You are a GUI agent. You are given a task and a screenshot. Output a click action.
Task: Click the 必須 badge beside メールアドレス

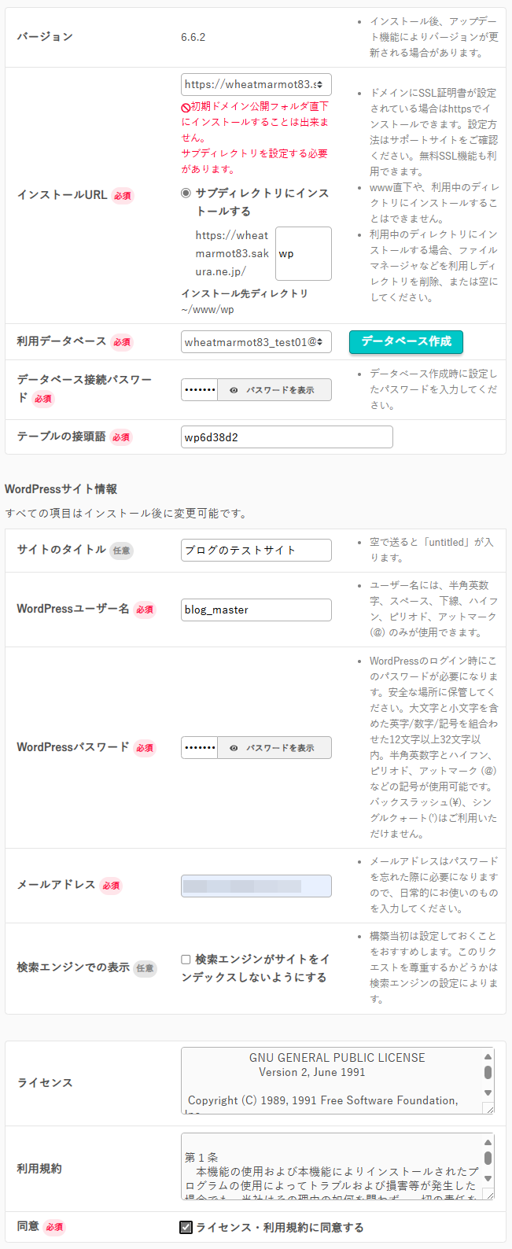coord(111,886)
